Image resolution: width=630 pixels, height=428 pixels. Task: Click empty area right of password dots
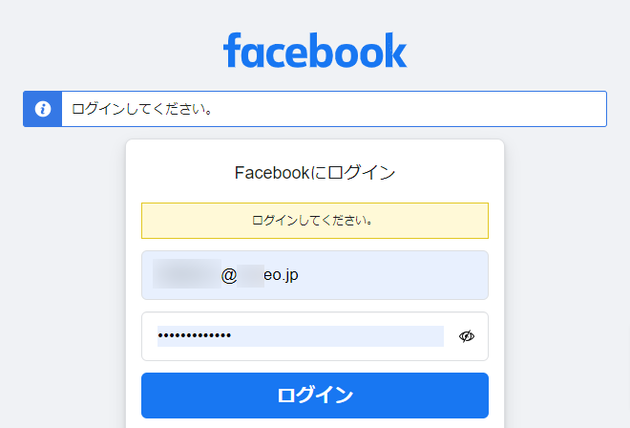(338, 336)
